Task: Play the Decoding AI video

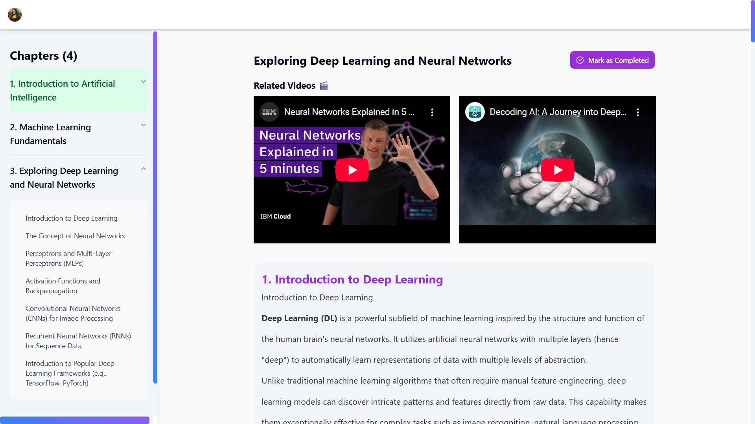Action: click(557, 170)
